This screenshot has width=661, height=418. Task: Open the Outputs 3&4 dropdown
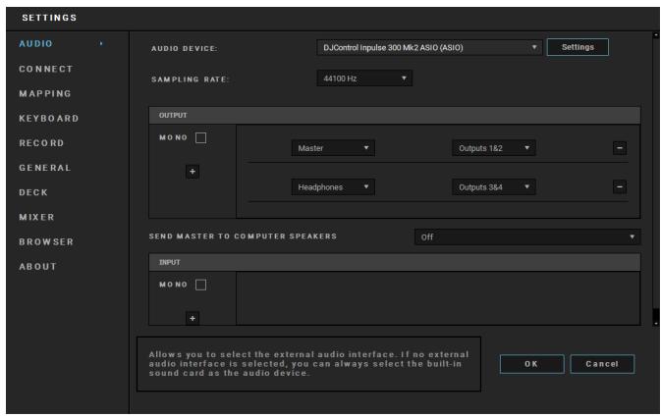[494, 186]
